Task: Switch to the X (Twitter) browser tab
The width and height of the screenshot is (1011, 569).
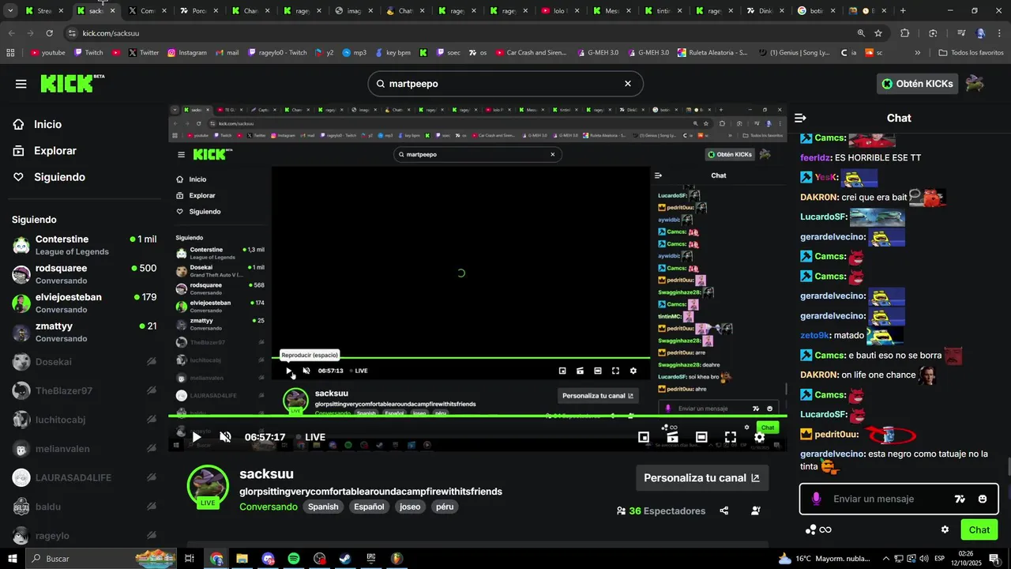Action: (148, 11)
